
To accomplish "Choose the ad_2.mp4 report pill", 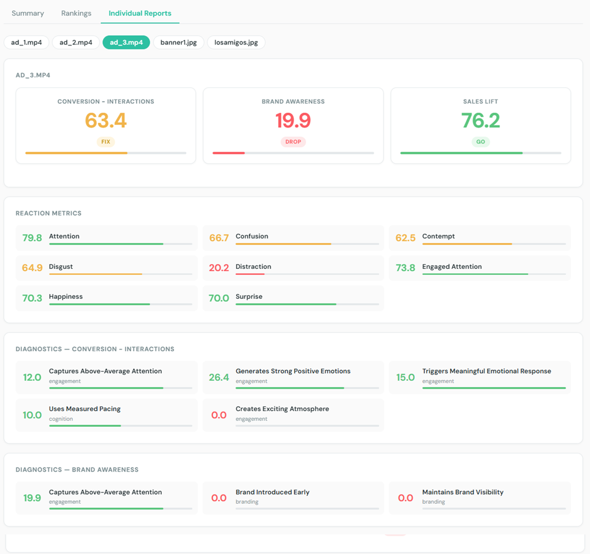I will (x=75, y=43).
